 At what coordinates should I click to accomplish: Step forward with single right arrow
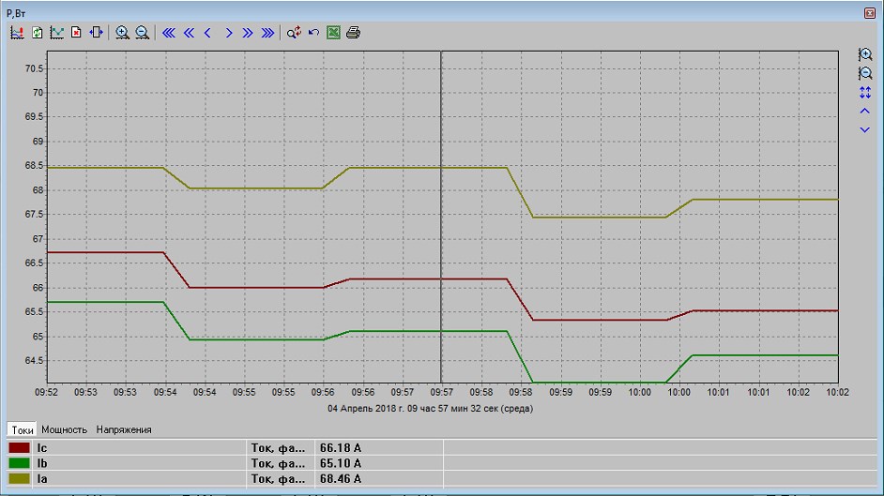point(228,33)
